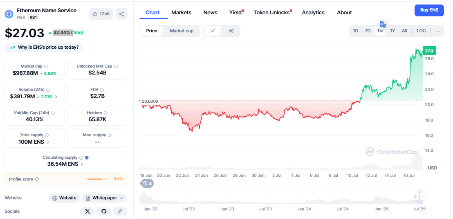Expand Volume (24h) details chevron
This screenshot has height=219, width=453.
[x=56, y=97]
